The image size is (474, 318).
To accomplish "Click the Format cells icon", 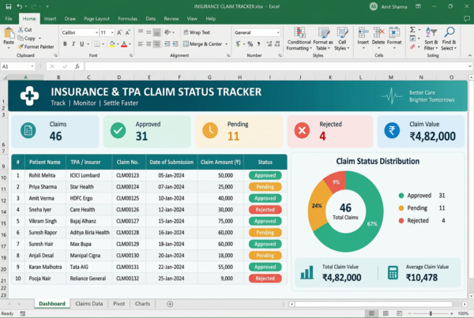I will pyautogui.click(x=394, y=33).
